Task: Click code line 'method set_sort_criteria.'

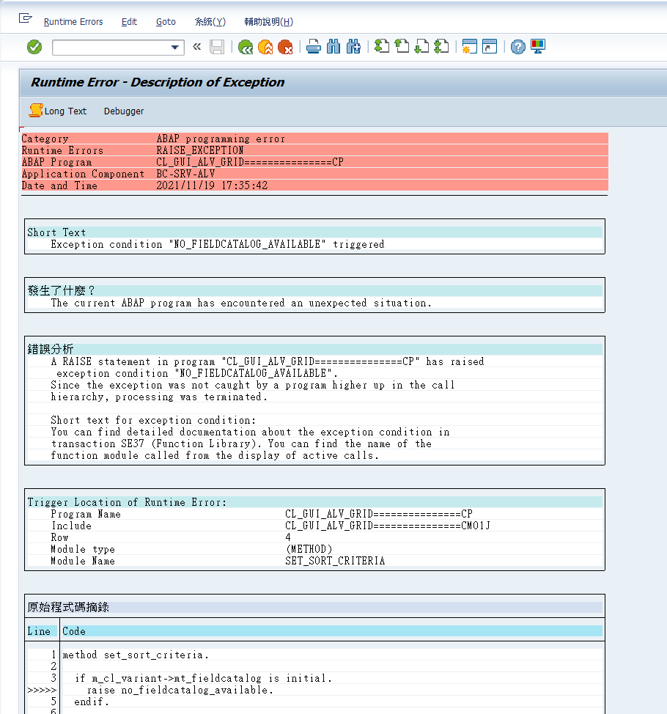Action: pyautogui.click(x=136, y=655)
